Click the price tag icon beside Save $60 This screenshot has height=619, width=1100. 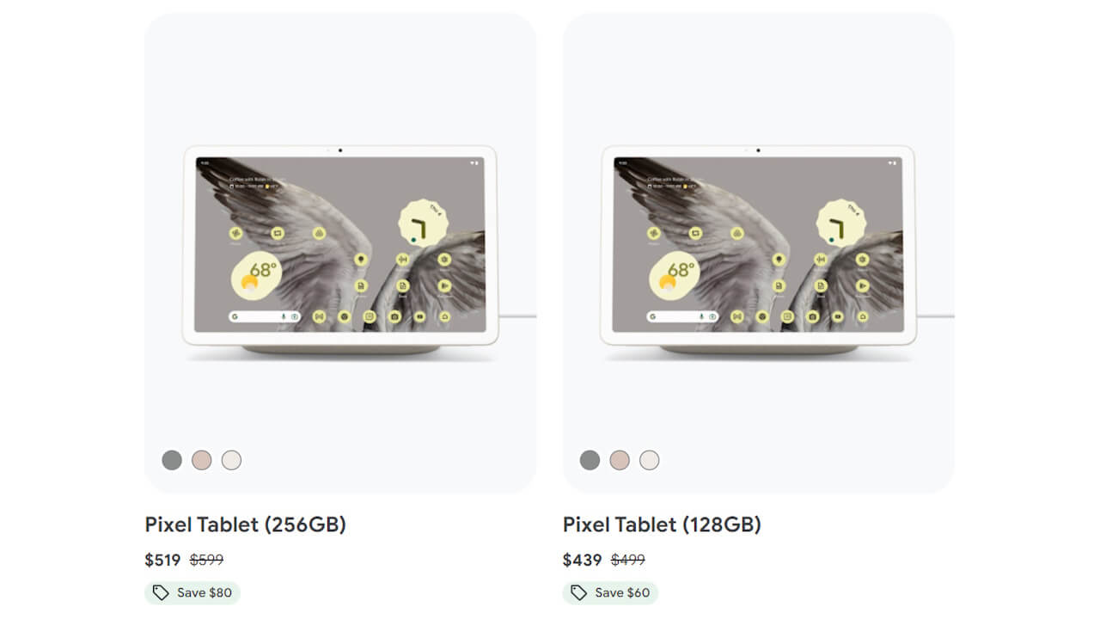click(577, 592)
